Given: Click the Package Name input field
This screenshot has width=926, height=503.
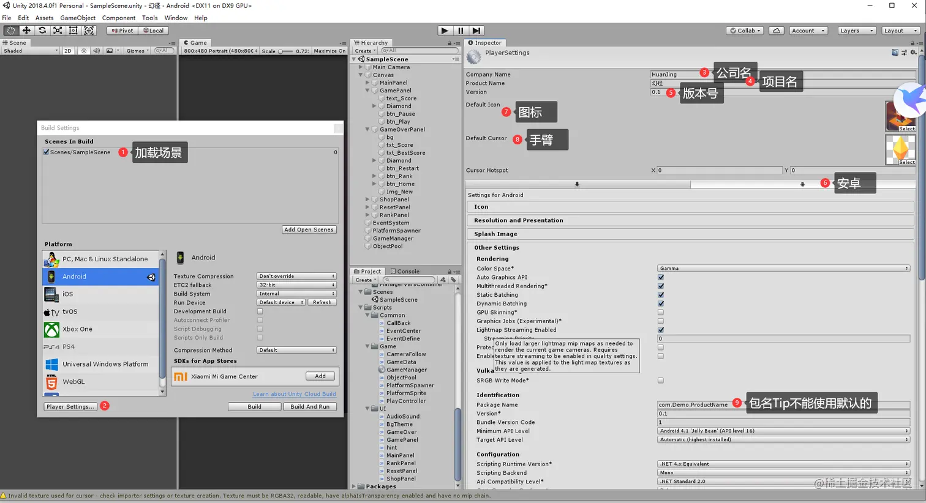Looking at the screenshot, I should point(783,405).
